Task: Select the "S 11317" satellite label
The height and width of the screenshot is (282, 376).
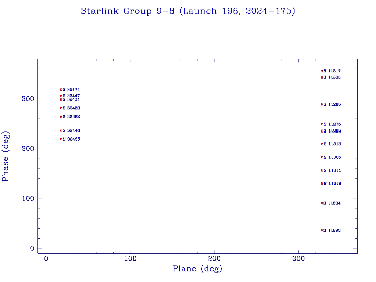Action: tap(332, 71)
